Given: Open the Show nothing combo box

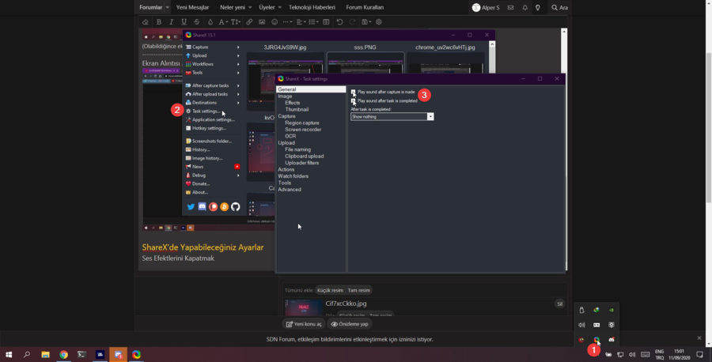Looking at the screenshot, I should click(392, 117).
